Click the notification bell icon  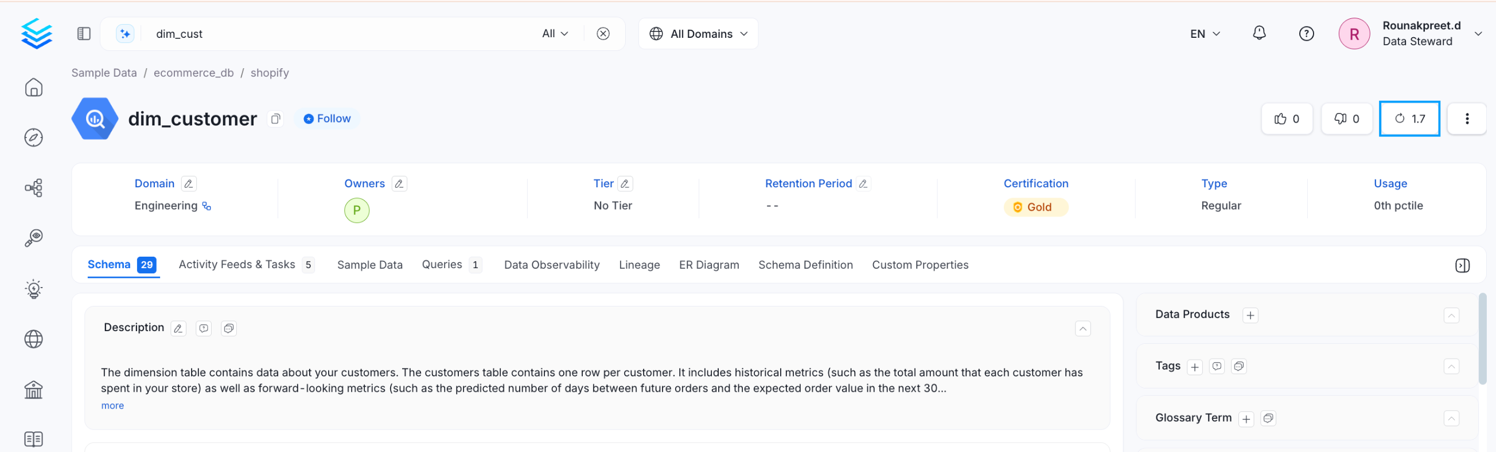(1259, 34)
